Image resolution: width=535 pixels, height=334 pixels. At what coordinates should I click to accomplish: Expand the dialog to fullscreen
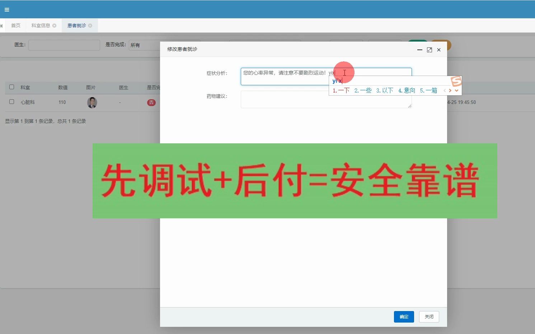pyautogui.click(x=430, y=50)
